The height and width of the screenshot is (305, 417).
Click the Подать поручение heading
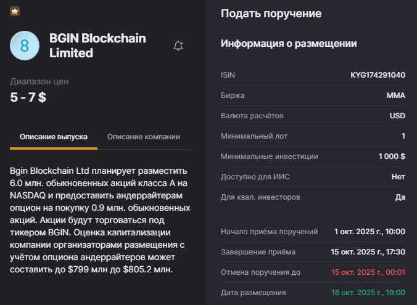(271, 14)
